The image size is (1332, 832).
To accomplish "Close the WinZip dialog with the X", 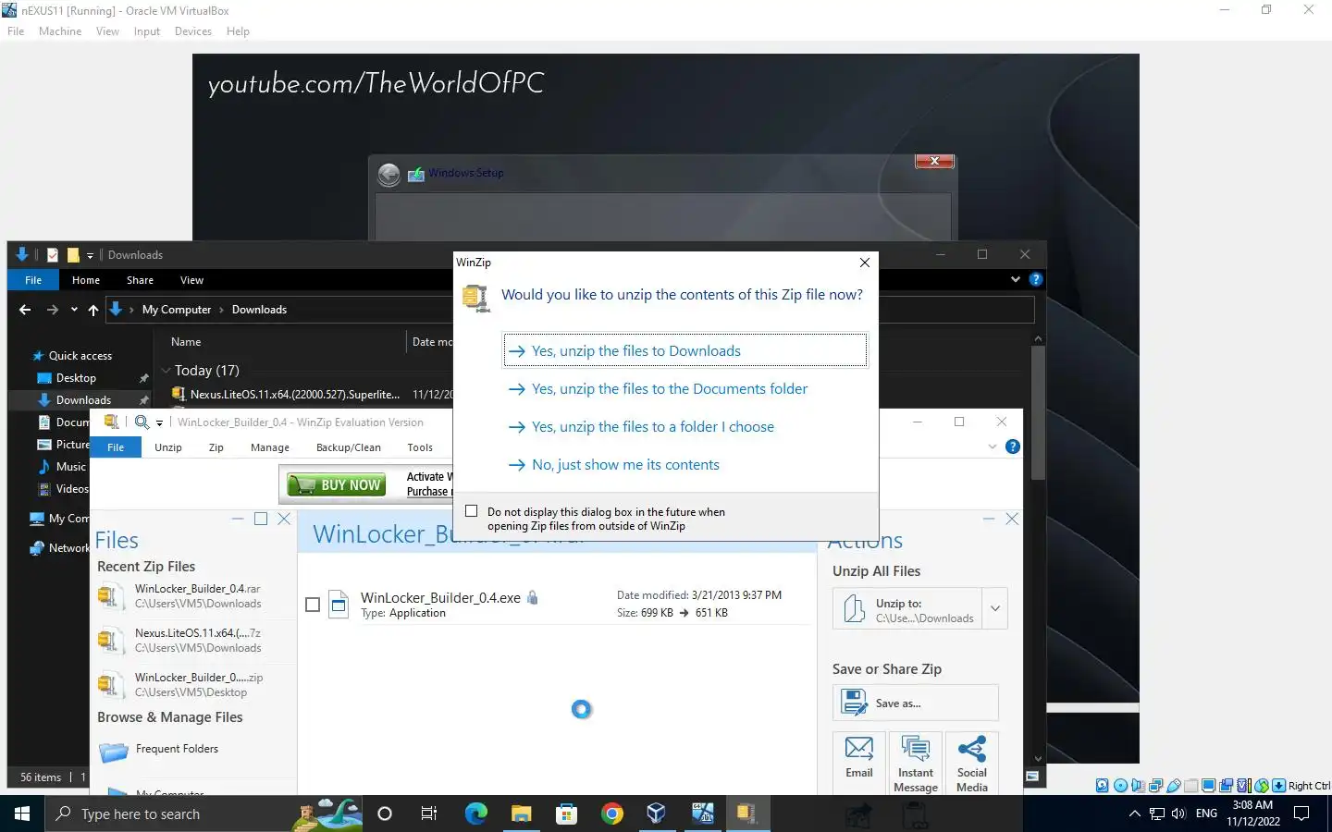I will (865, 263).
